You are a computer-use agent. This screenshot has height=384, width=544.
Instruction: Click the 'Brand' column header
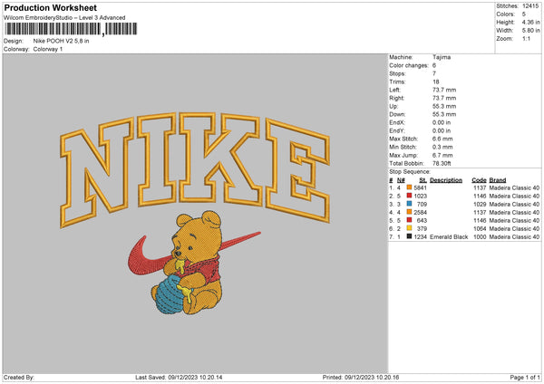pyautogui.click(x=498, y=180)
